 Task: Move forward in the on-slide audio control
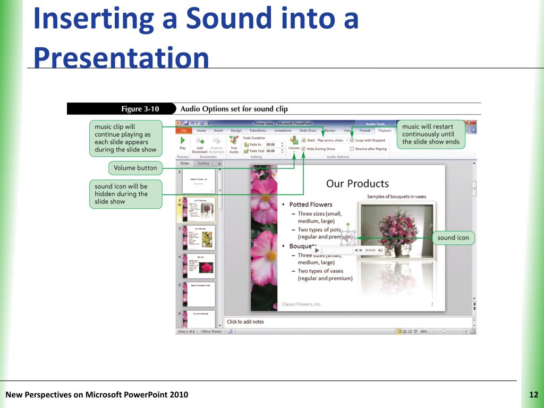pos(361,250)
